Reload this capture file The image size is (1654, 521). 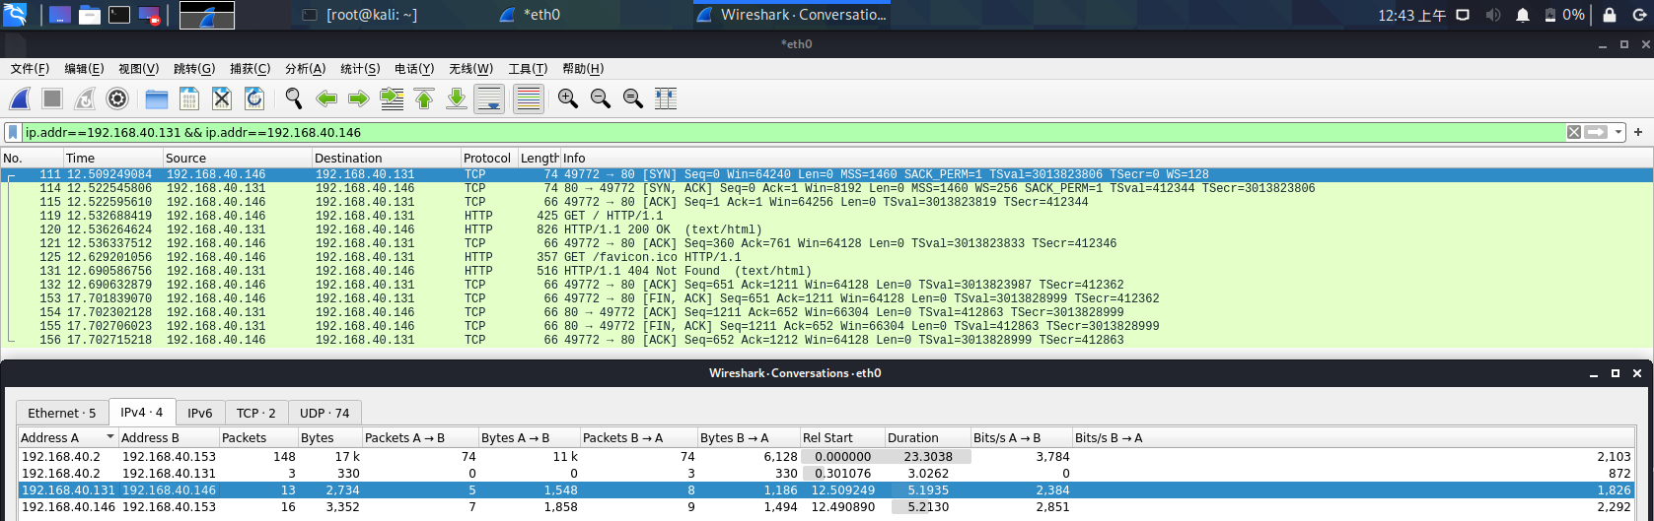tap(254, 98)
